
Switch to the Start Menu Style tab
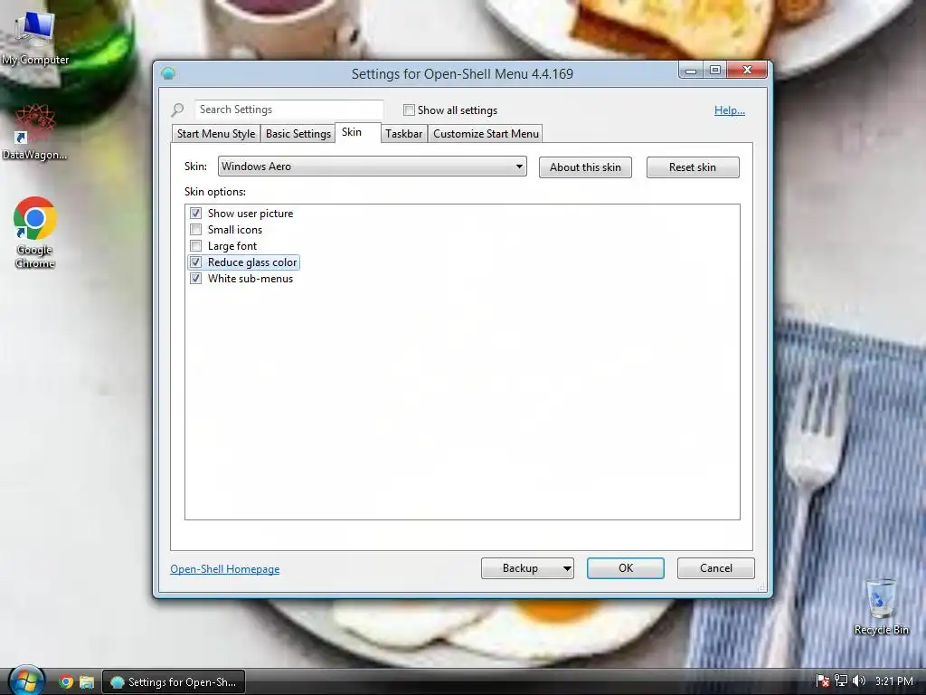point(216,134)
